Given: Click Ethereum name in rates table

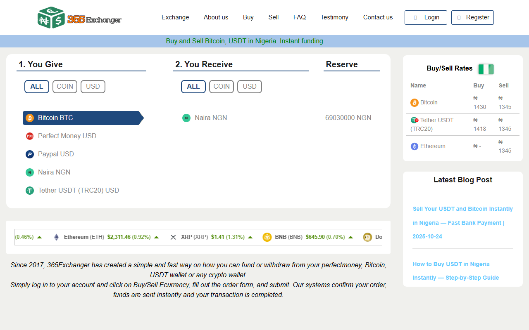Looking at the screenshot, I should [x=433, y=146].
